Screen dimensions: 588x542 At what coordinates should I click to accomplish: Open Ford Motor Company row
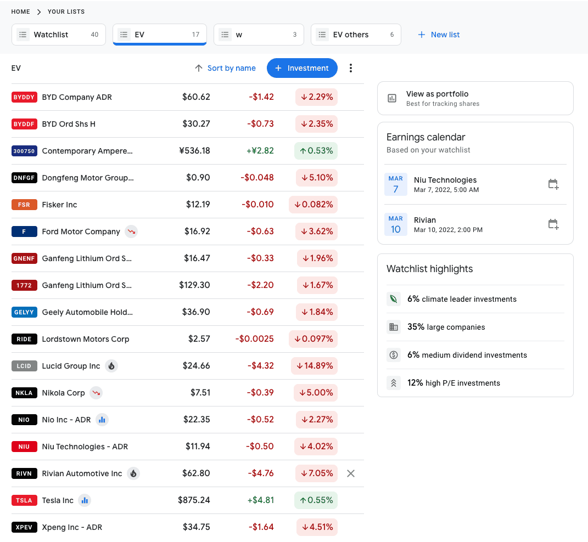coord(188,232)
